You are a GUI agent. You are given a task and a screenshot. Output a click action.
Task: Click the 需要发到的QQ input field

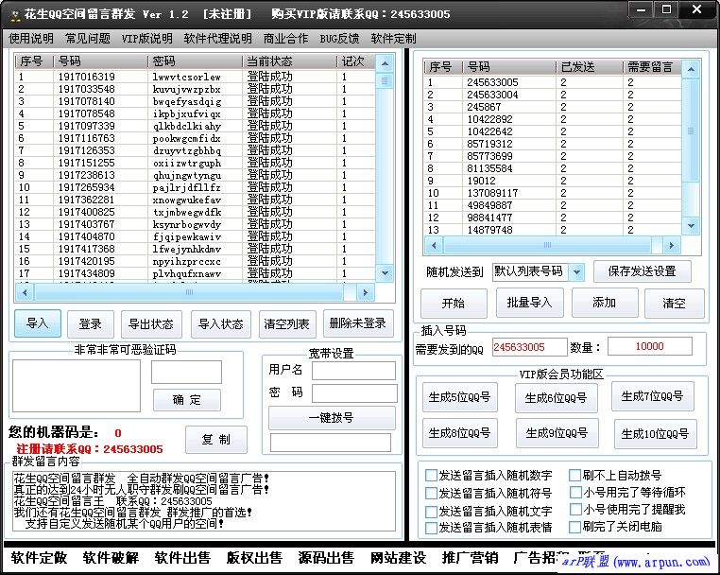click(529, 347)
